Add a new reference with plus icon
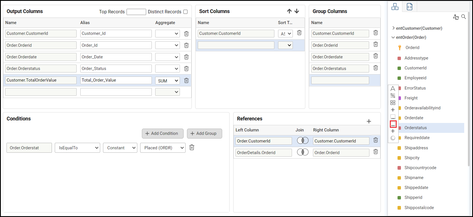 click(369, 121)
